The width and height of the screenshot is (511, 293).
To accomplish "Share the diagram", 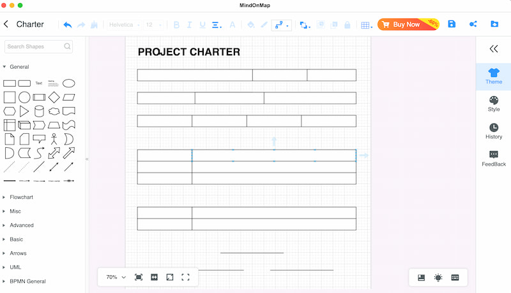I will [x=473, y=24].
